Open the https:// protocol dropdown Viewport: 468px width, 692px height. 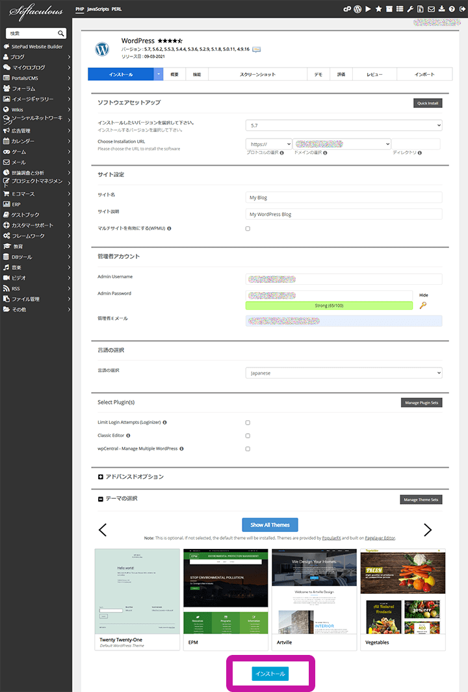[268, 144]
